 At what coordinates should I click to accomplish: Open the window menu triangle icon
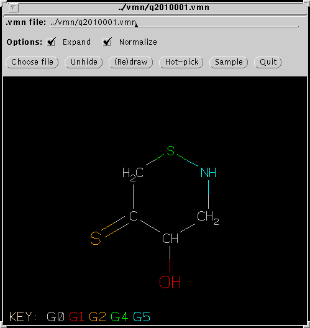click(x=14, y=7)
